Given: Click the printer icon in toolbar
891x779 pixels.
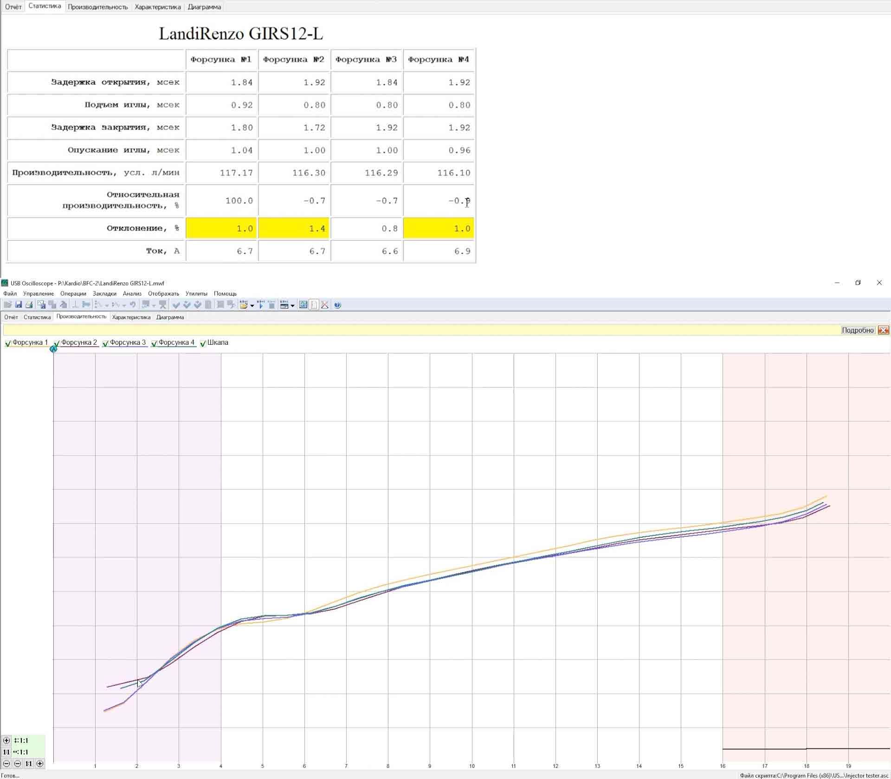Looking at the screenshot, I should tap(29, 304).
